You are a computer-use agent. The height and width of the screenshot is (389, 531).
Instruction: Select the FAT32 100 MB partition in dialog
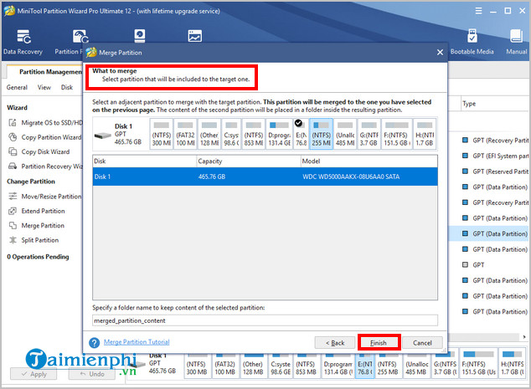185,135
